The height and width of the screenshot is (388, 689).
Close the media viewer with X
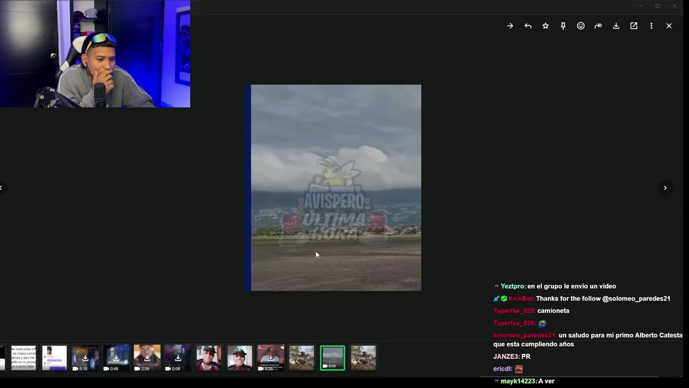[x=669, y=26]
